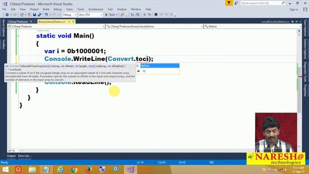Click the New Project toolbar icon

pos(22,15)
